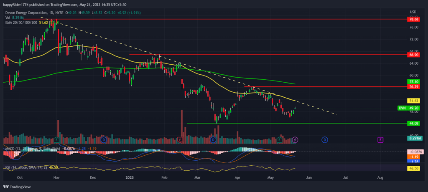Select the Vol 8.291M indicator legend

click(15, 18)
